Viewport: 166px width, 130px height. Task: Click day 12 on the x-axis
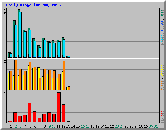pos(63,126)
